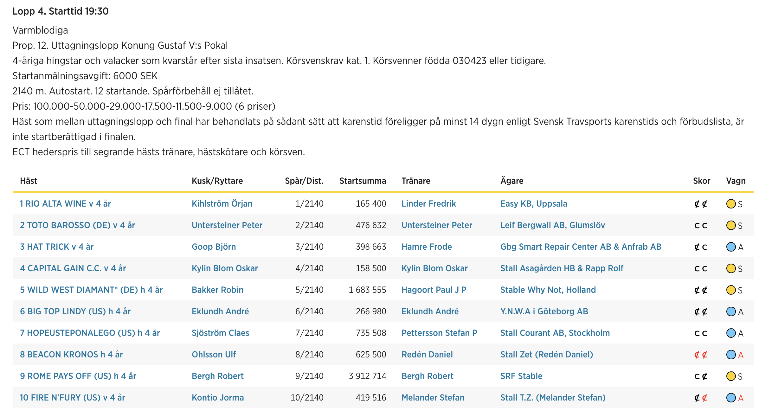
Task: Click the yellow cart icon for Rome Pays Off
Action: (731, 376)
